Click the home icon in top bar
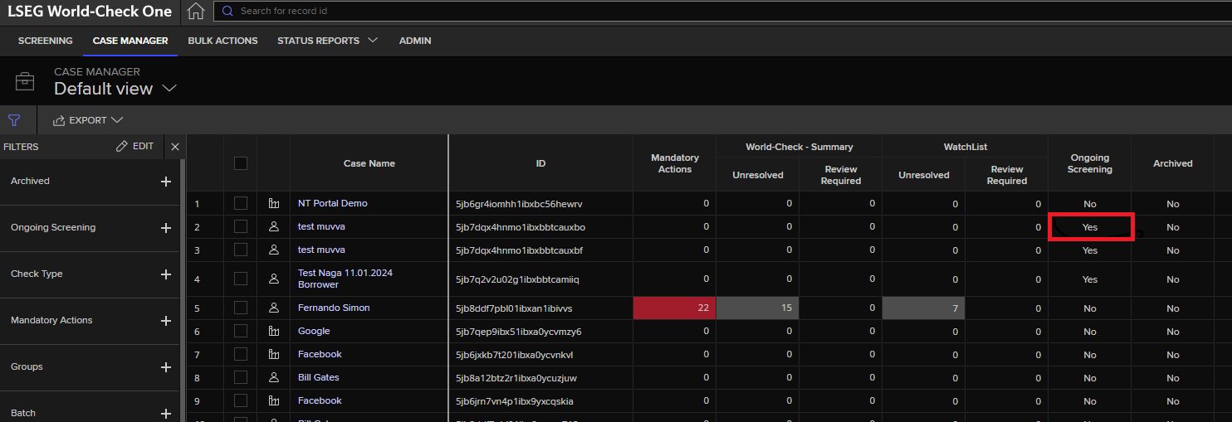Image resolution: width=1232 pixels, height=422 pixels. (x=195, y=12)
